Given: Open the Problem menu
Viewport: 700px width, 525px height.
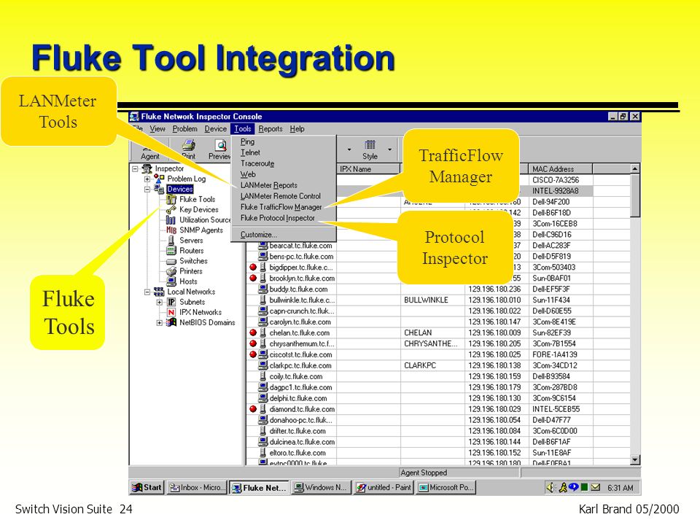Looking at the screenshot, I should 184,128.
